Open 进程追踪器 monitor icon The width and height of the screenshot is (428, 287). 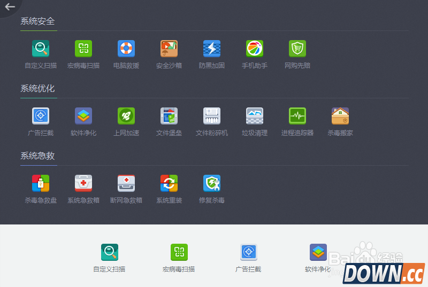coord(297,116)
